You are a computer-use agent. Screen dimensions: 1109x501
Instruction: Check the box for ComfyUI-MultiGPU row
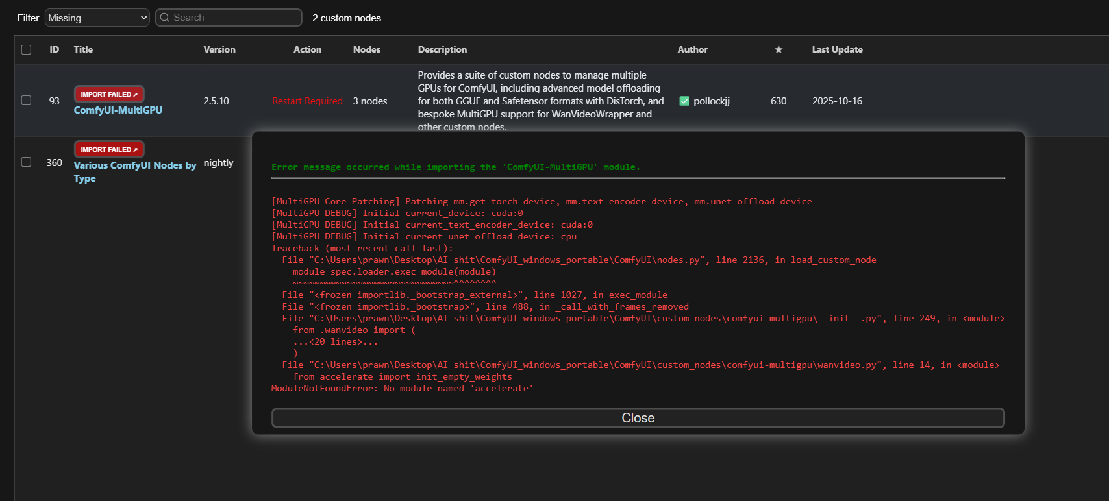tap(26, 101)
